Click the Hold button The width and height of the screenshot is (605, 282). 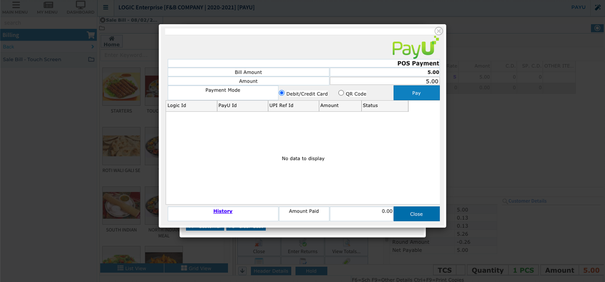[311, 271]
